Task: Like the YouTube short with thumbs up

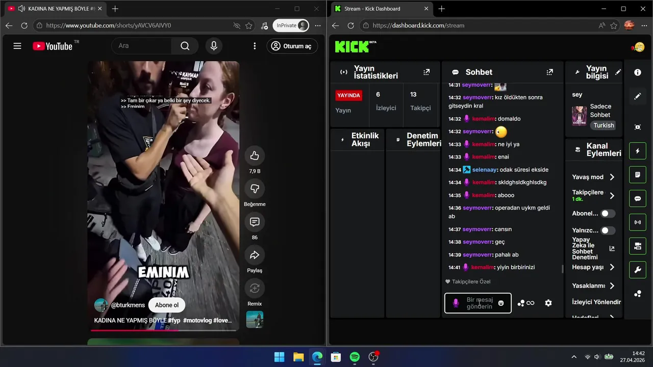Action: pyautogui.click(x=255, y=156)
